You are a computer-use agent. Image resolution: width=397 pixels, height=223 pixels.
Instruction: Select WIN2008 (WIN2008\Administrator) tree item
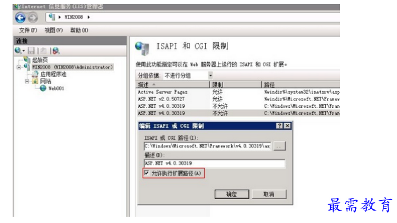pos(72,67)
